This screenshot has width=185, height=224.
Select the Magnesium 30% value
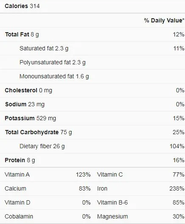click(178, 216)
